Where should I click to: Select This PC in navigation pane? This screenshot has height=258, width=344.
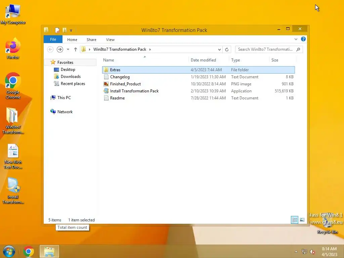(x=64, y=98)
